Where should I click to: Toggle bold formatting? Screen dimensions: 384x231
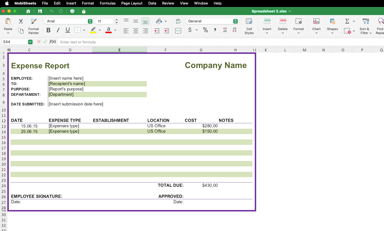[48, 30]
